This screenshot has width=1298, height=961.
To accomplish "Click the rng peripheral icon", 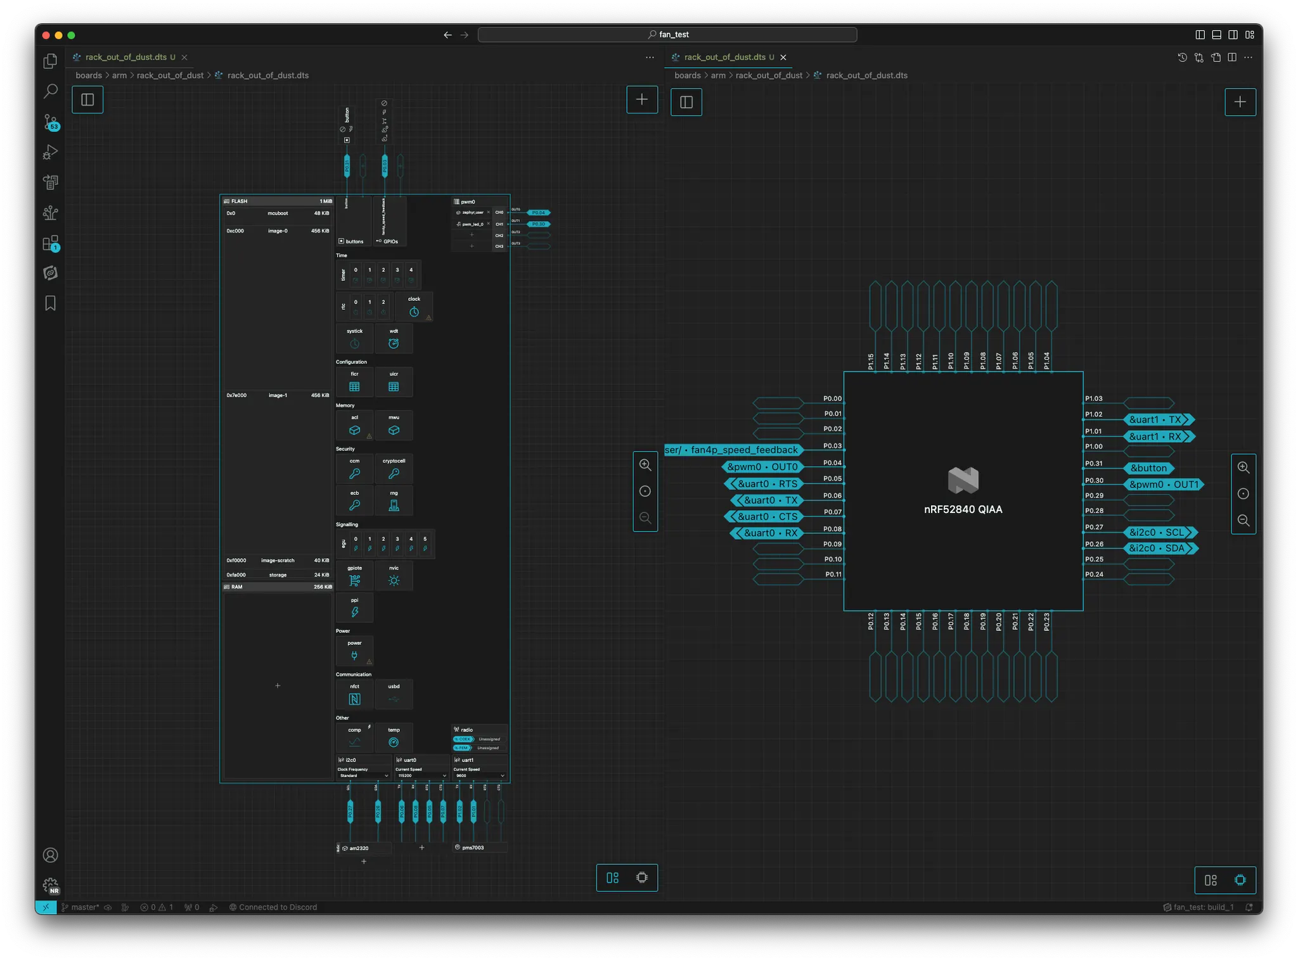I will tap(394, 505).
